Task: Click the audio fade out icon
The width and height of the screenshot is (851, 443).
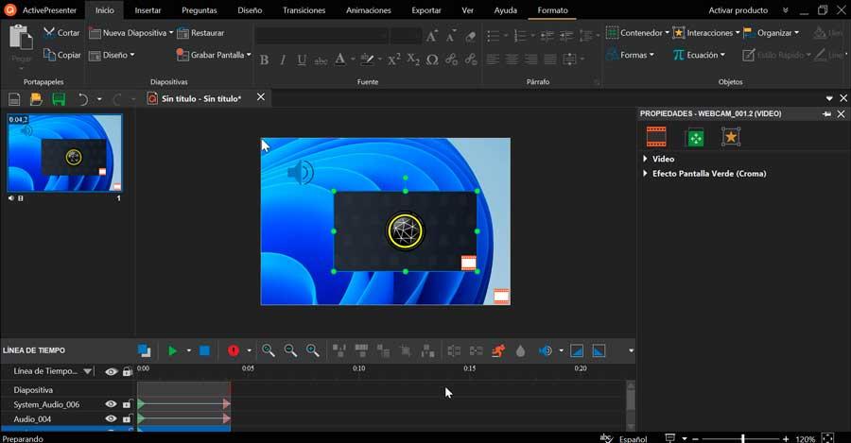Action: tap(599, 350)
